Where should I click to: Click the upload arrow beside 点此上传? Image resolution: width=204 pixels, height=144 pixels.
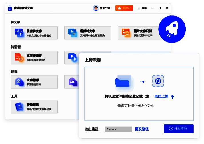172,97
